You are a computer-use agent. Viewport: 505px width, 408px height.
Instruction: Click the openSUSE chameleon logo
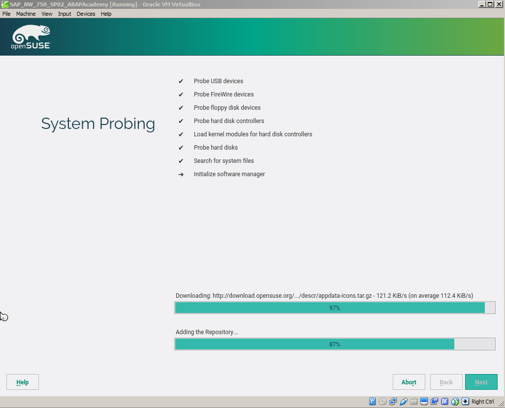coord(31,37)
